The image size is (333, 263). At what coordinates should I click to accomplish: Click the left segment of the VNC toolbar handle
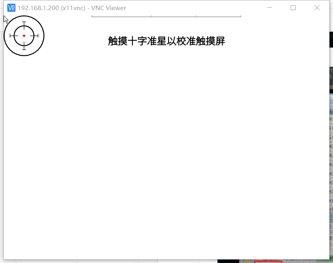(x=121, y=16)
